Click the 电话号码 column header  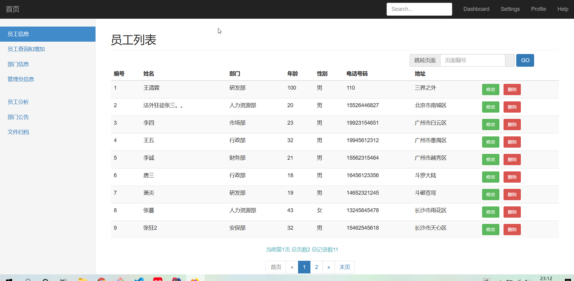[357, 74]
